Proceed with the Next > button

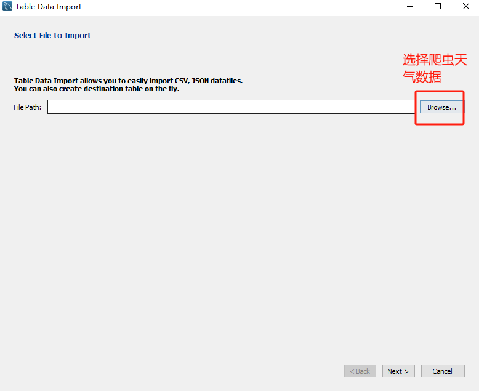pyautogui.click(x=398, y=371)
